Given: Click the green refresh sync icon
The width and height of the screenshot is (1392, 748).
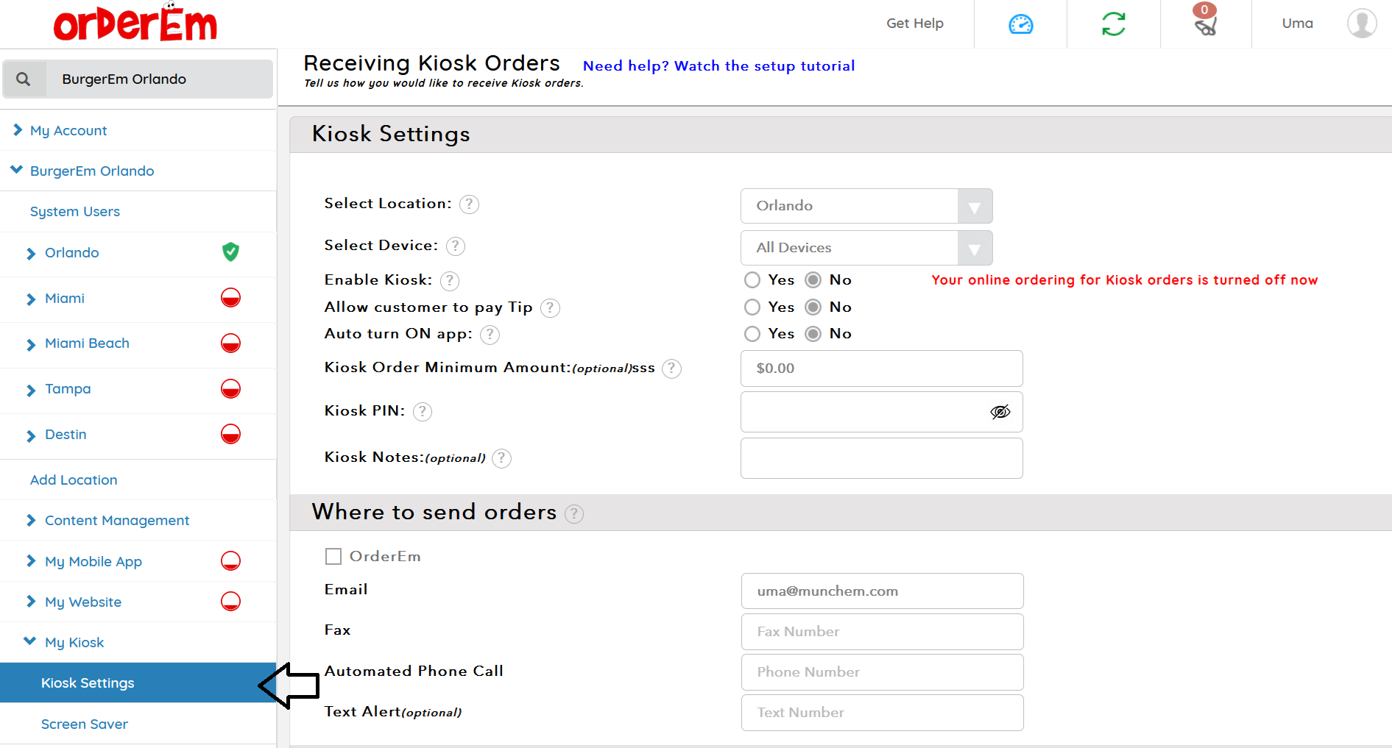Looking at the screenshot, I should (x=1113, y=24).
